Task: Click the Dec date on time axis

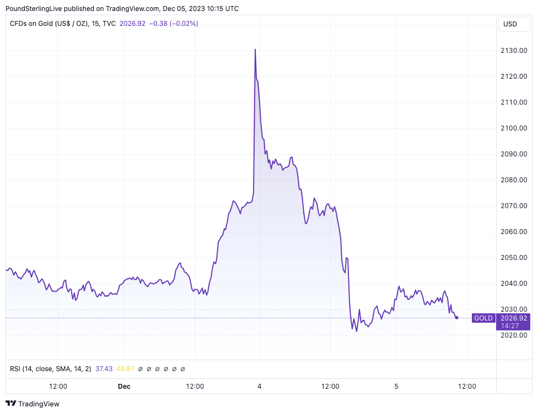Action: point(124,387)
